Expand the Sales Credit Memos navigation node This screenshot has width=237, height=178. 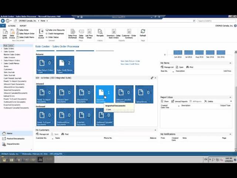[x=1, y=63]
